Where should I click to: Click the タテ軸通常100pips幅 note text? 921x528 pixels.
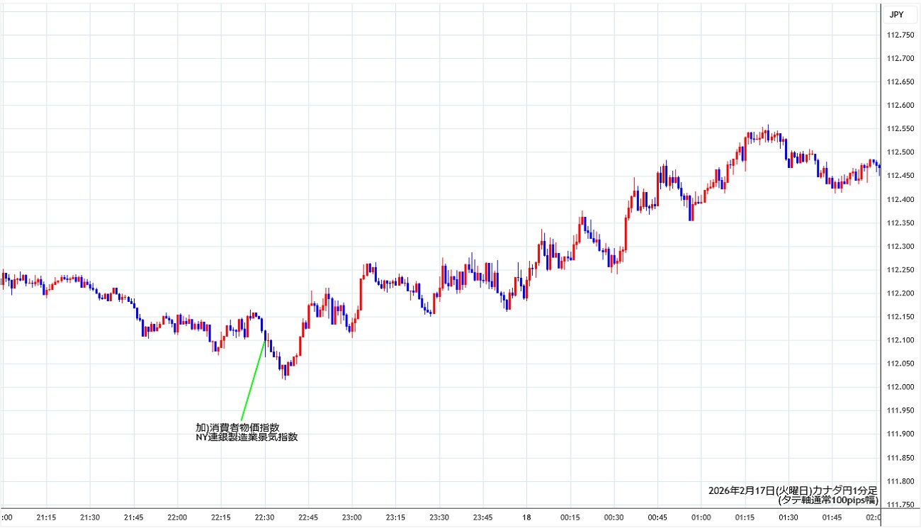(827, 500)
